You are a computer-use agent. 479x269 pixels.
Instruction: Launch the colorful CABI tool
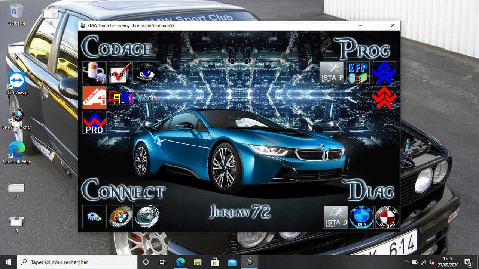coord(120,98)
